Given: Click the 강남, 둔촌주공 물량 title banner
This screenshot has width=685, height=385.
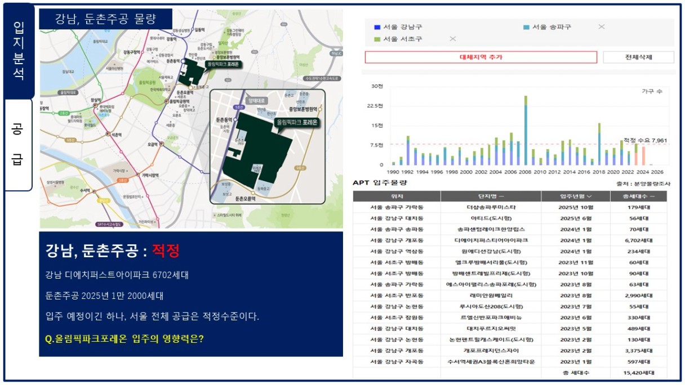Looking at the screenshot, I should [105, 18].
